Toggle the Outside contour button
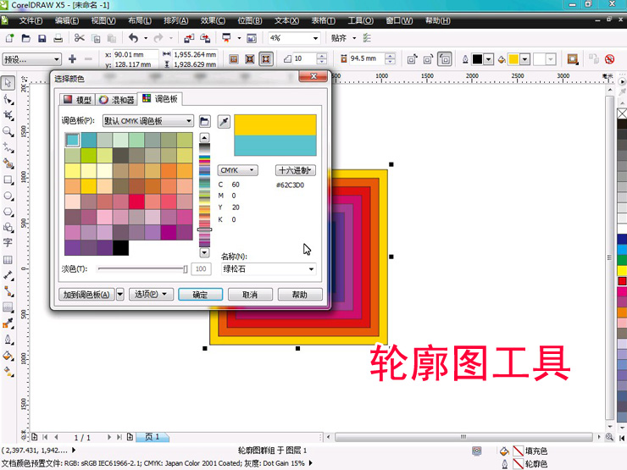This screenshot has height=470, width=627. [x=266, y=59]
